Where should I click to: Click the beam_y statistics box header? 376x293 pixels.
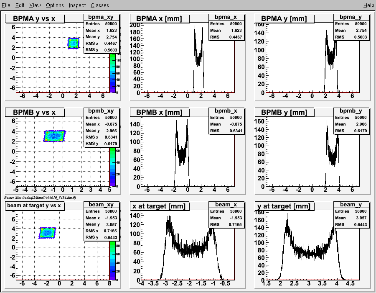click(x=351, y=204)
